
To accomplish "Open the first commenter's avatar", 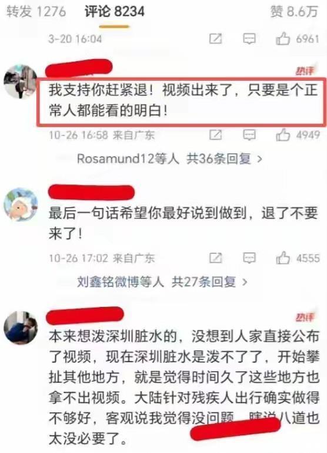I will 21,81.
